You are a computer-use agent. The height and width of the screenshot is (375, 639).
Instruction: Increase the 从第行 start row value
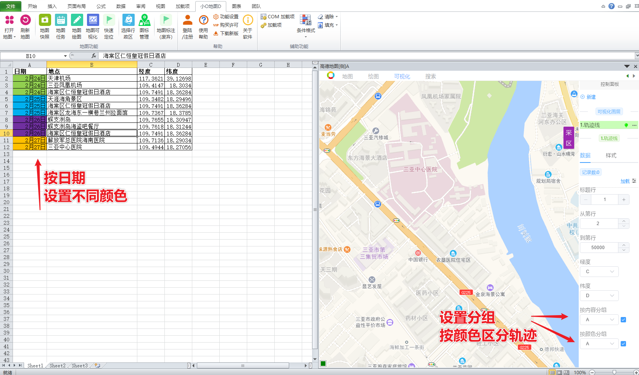click(x=624, y=221)
